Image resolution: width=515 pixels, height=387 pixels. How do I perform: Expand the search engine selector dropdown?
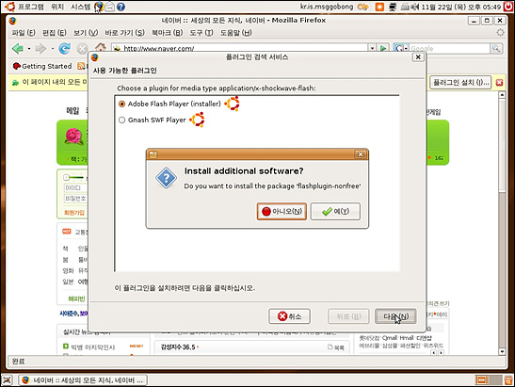[401, 48]
